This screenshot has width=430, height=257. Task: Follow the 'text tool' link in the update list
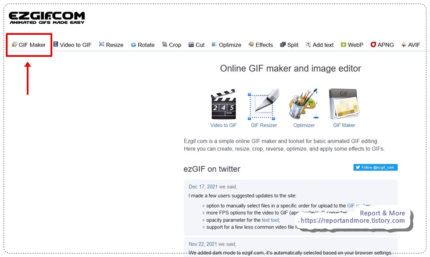click(270, 220)
